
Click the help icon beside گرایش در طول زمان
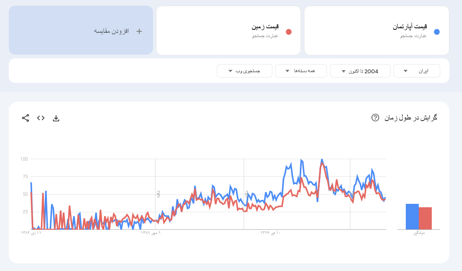click(375, 118)
